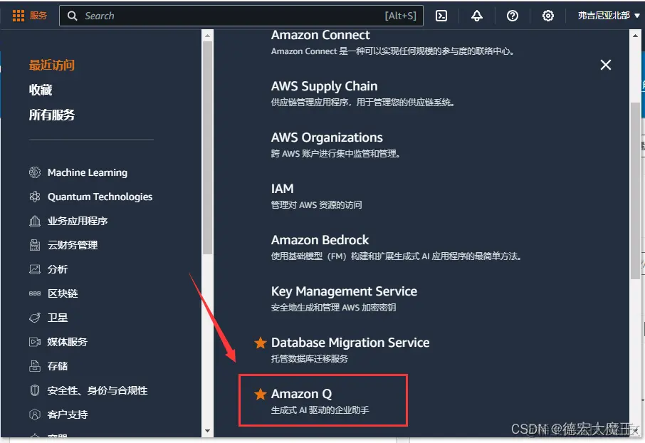Viewport: 645px width, 443px height.
Task: Click category list scrollbar down arrow
Action: (x=207, y=431)
